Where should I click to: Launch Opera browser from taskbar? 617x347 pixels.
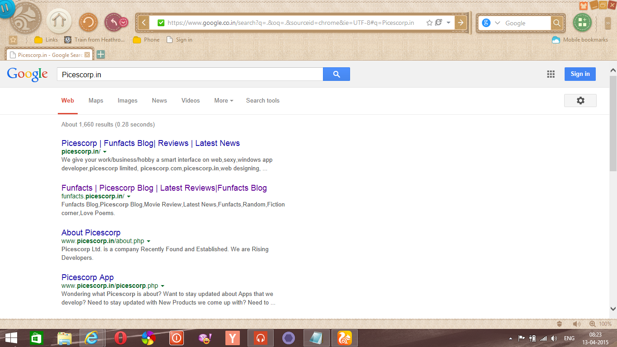120,338
